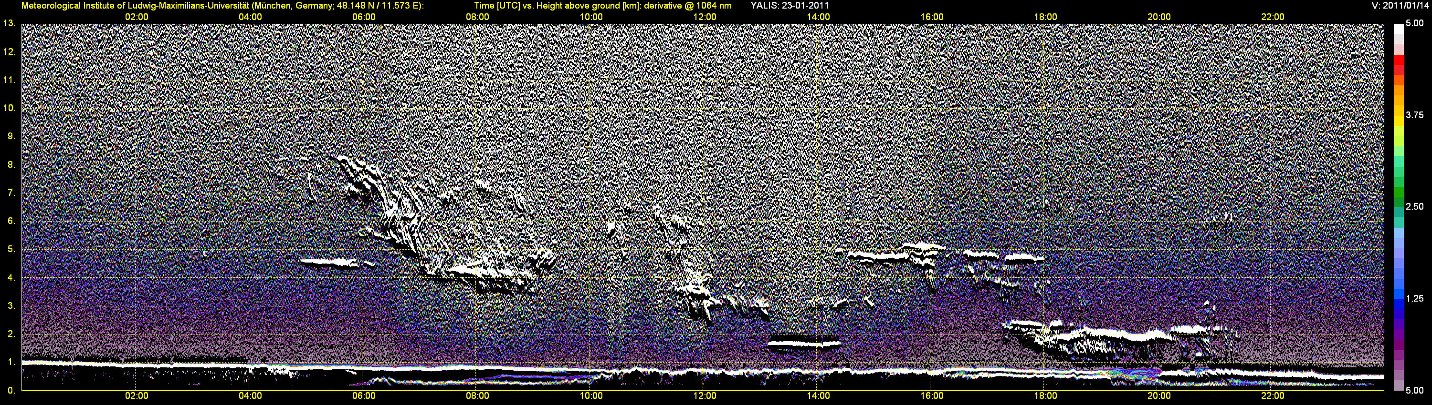Click the 10:00 label on lower time axis
This screenshot has height=405, width=1432.
click(x=591, y=396)
